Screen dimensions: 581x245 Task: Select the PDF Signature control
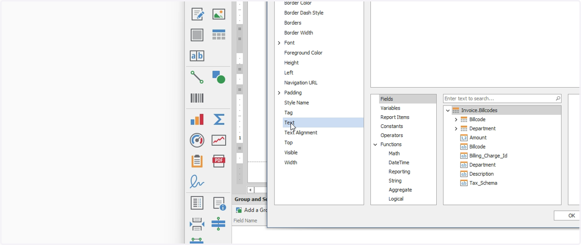tap(197, 182)
